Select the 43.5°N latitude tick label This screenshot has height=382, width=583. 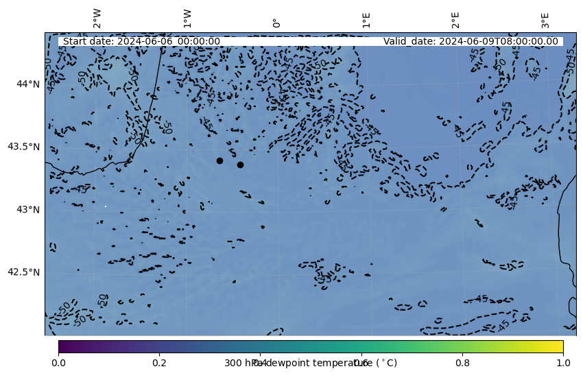tap(23, 147)
